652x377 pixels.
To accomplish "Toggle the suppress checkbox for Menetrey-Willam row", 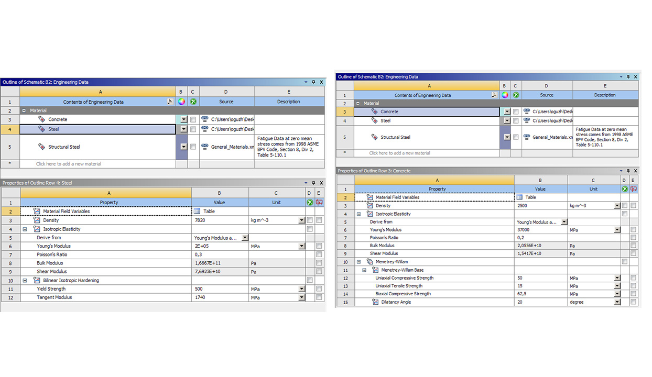I will click(624, 262).
